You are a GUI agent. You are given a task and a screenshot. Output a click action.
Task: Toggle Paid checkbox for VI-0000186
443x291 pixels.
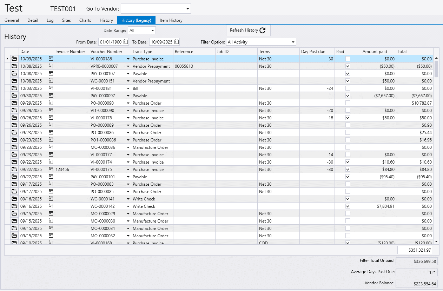coord(348,59)
